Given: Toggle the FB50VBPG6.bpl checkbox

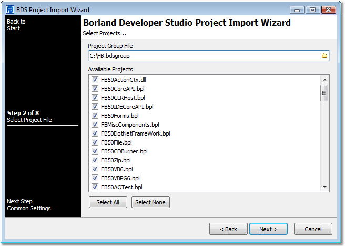Looking at the screenshot, I should coord(95,178).
